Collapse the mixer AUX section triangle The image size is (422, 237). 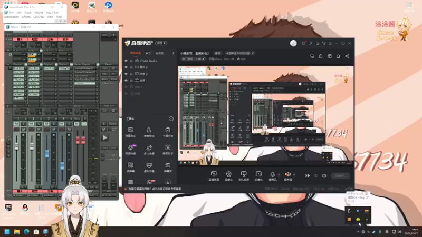pos(8,50)
